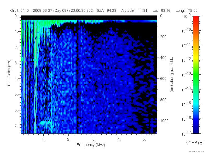
Task: Click the 7. time delay tick label
Action: tap(16, 126)
